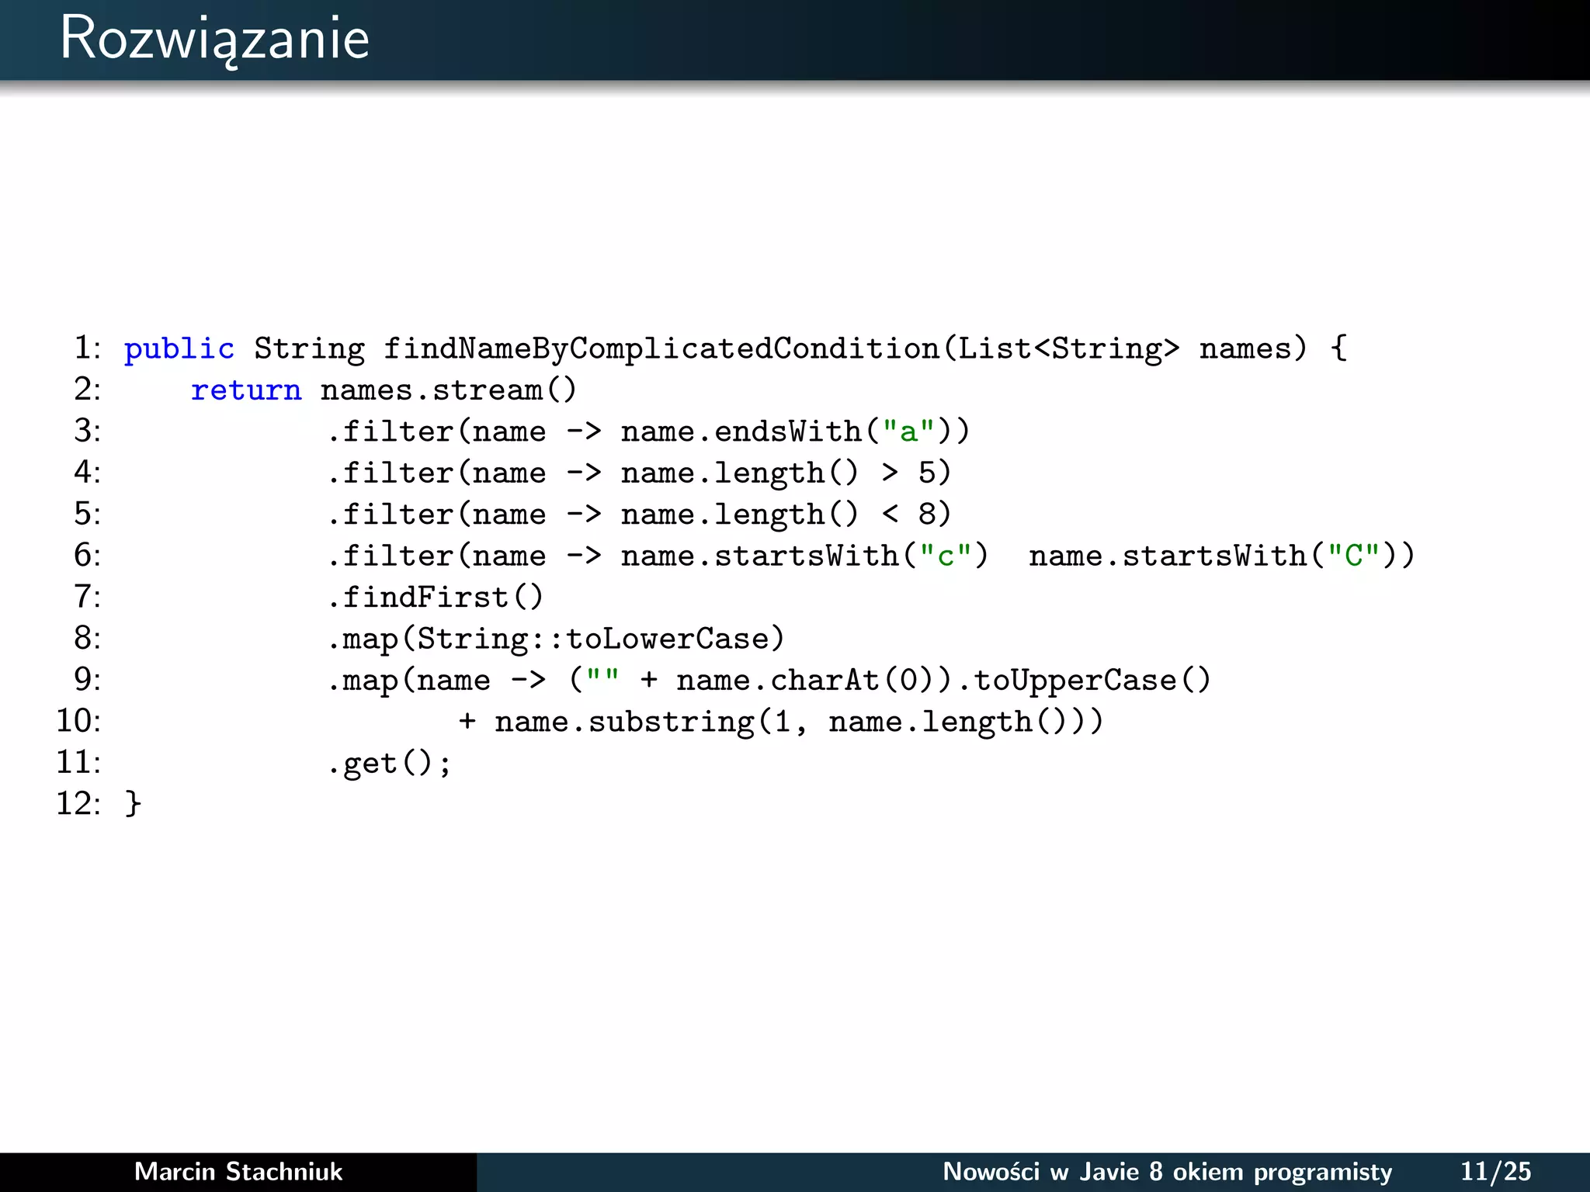Click ".toUpperCase()" on line 9
The height and width of the screenshot is (1192, 1590).
[1083, 681]
